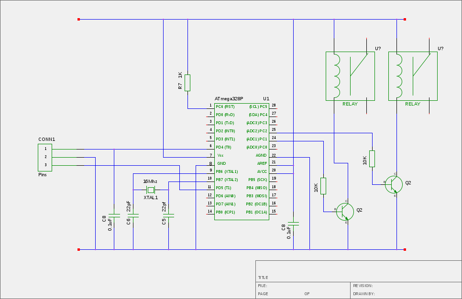The height and width of the screenshot is (299, 462).
Task: Click the PD0 (RxD) pin label
Action: click(225, 115)
